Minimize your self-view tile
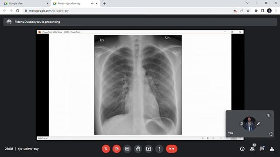Screen dimensions: 280x157 258,124
